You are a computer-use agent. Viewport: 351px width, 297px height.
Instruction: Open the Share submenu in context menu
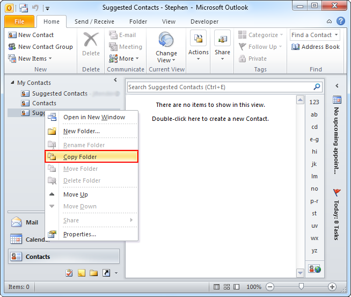coord(91,220)
